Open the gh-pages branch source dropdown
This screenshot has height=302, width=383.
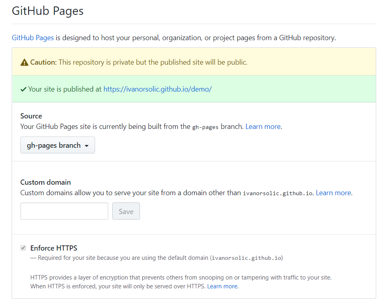[58, 145]
